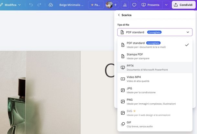
Task: Choose PPTX Microsoft PowerPoint format
Action: [155, 67]
